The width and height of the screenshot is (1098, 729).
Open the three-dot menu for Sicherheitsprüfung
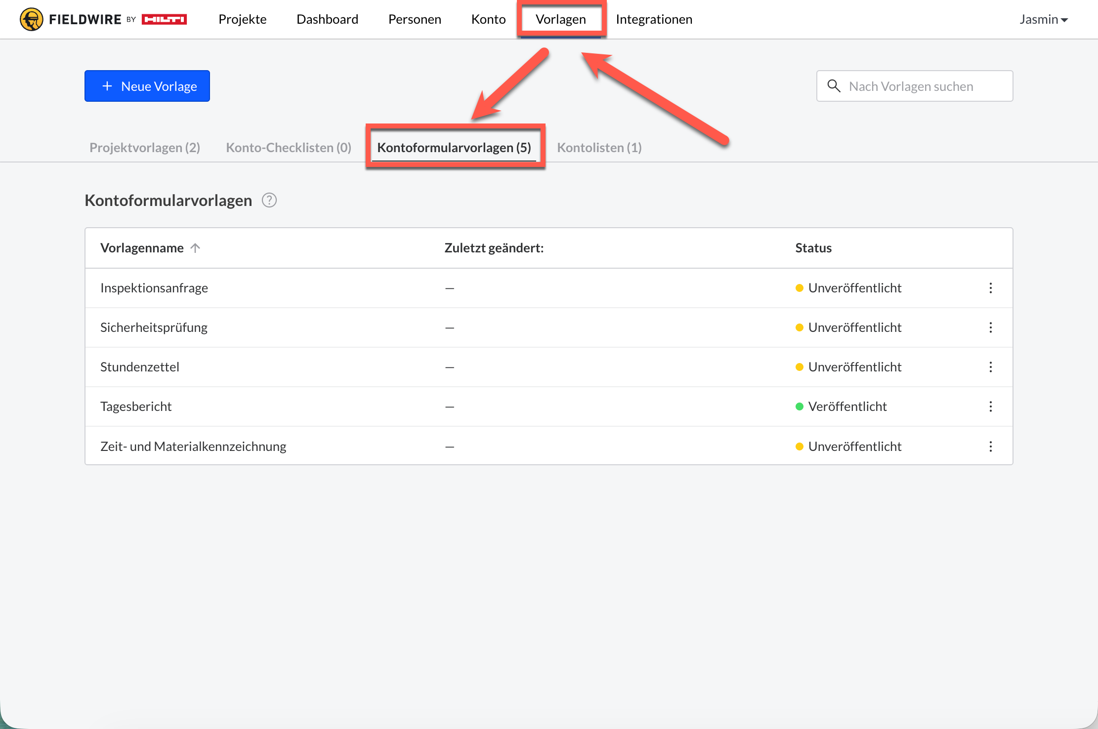990,327
